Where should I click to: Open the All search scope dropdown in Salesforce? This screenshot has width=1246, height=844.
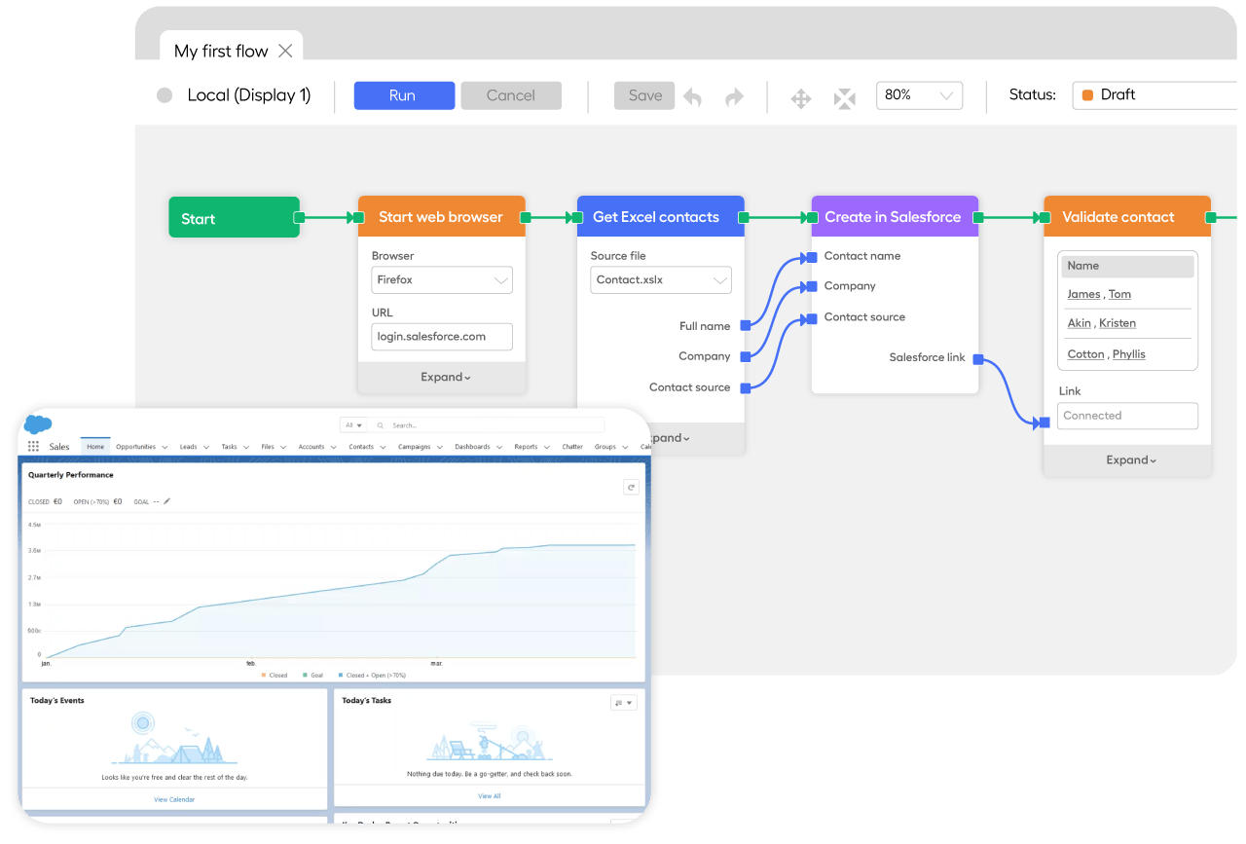(352, 425)
